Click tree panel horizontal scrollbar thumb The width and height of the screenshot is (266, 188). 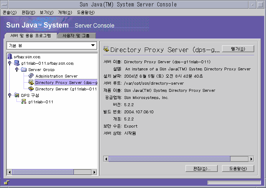43,172
